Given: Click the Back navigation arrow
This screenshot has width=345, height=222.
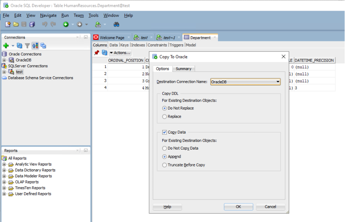Looking at the screenshot, I should [x=66, y=24].
